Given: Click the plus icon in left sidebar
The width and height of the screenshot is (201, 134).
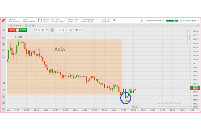Looking at the screenshot, I should tap(4, 30).
